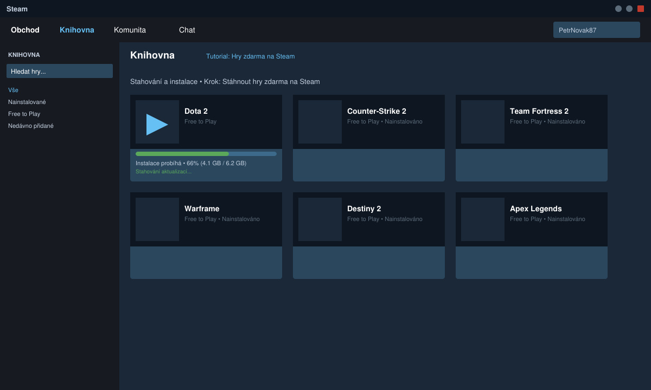
Task: Click the Stahování a instalace step text
Action: (225, 82)
